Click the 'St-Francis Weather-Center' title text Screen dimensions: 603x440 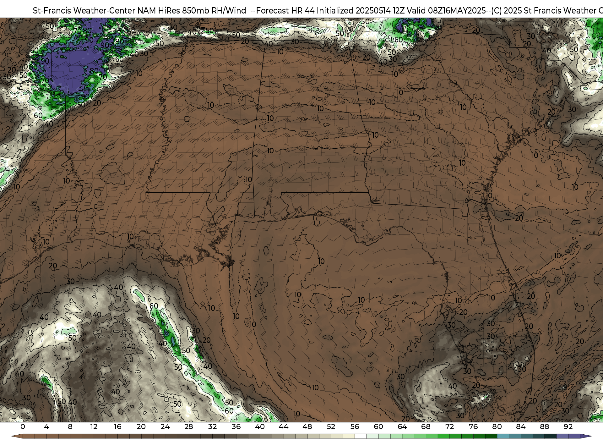tap(84, 10)
